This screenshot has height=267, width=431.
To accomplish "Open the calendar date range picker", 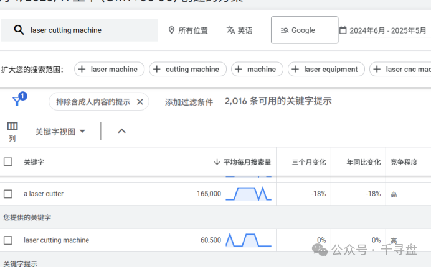I will point(343,30).
